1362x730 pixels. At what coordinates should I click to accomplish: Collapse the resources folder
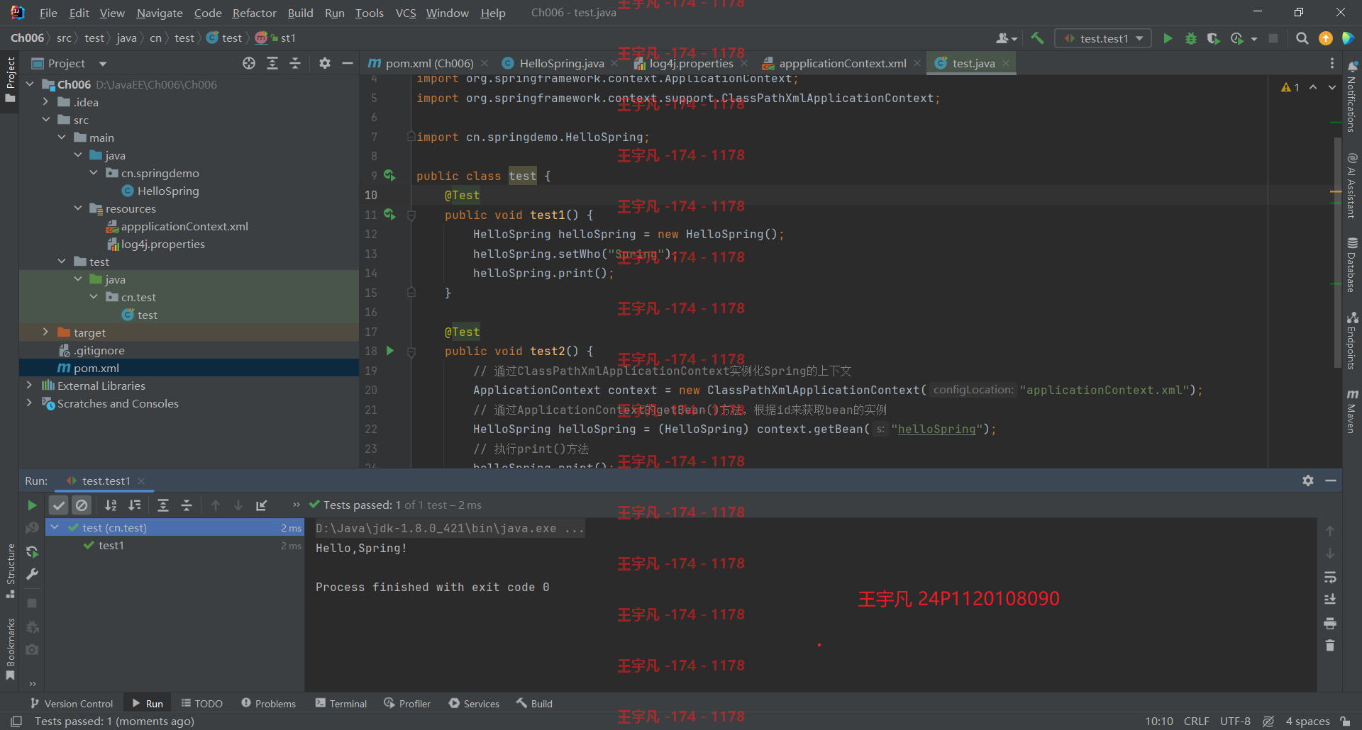78,208
